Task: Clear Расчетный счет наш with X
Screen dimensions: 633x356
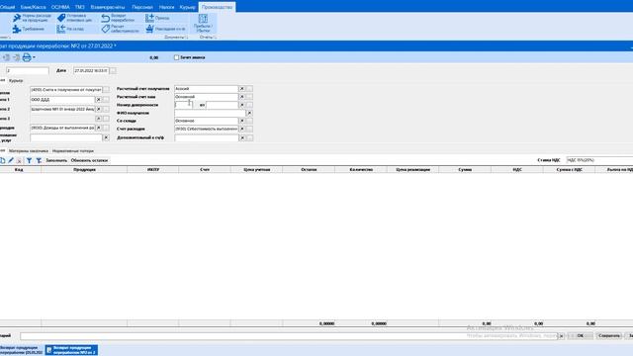Action: [241, 97]
